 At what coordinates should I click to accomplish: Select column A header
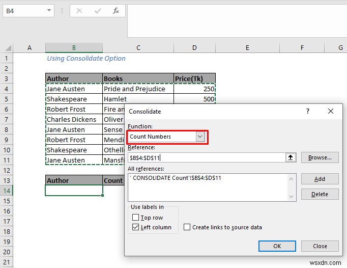tap(29, 48)
